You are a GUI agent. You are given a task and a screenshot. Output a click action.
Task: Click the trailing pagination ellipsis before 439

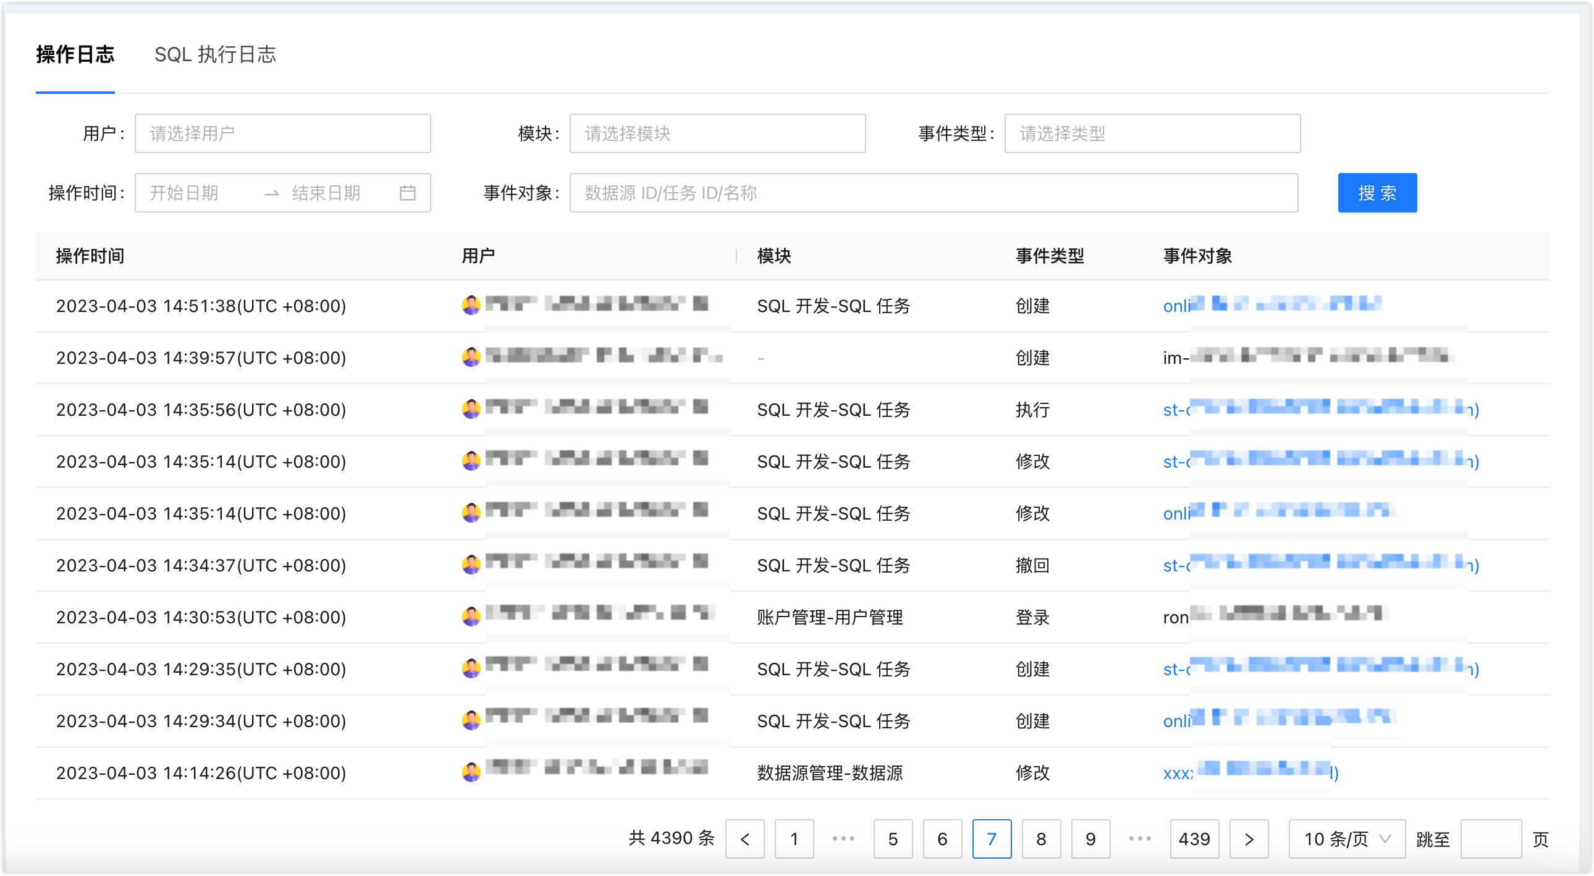1139,839
